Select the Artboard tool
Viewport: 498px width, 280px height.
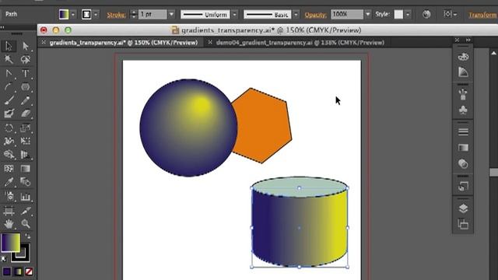(9, 211)
